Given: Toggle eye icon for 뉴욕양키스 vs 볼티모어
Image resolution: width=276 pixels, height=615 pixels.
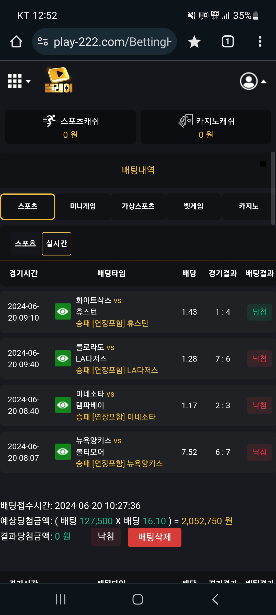Looking at the screenshot, I should coord(63,452).
